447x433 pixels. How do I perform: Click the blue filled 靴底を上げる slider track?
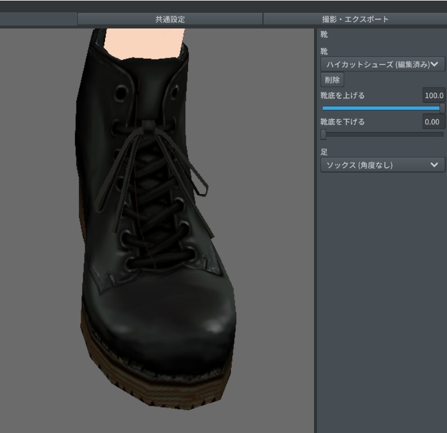click(380, 108)
